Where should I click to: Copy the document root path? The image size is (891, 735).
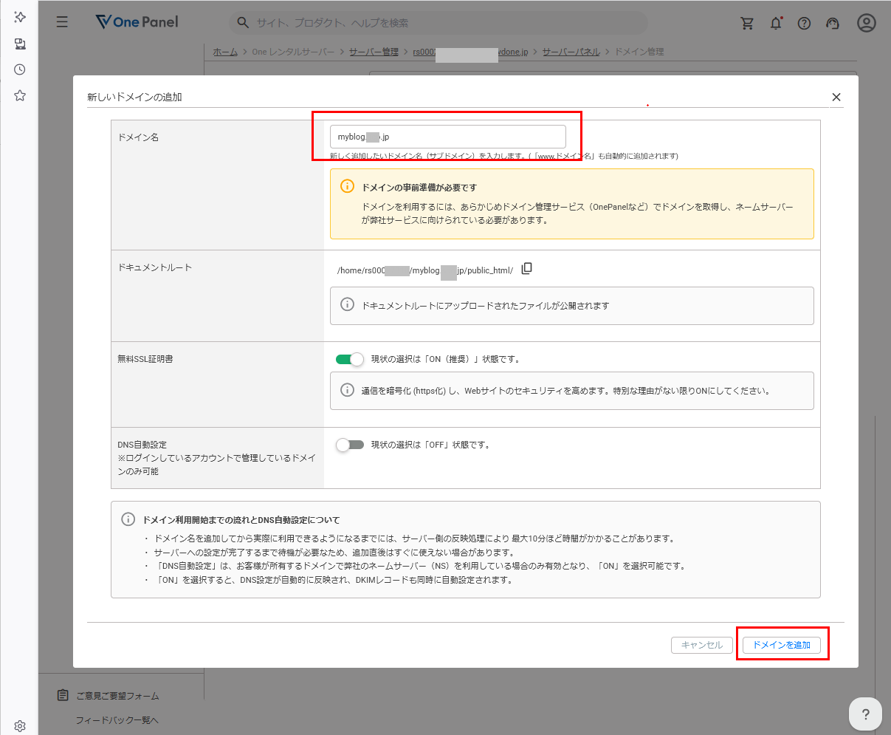[x=526, y=269]
